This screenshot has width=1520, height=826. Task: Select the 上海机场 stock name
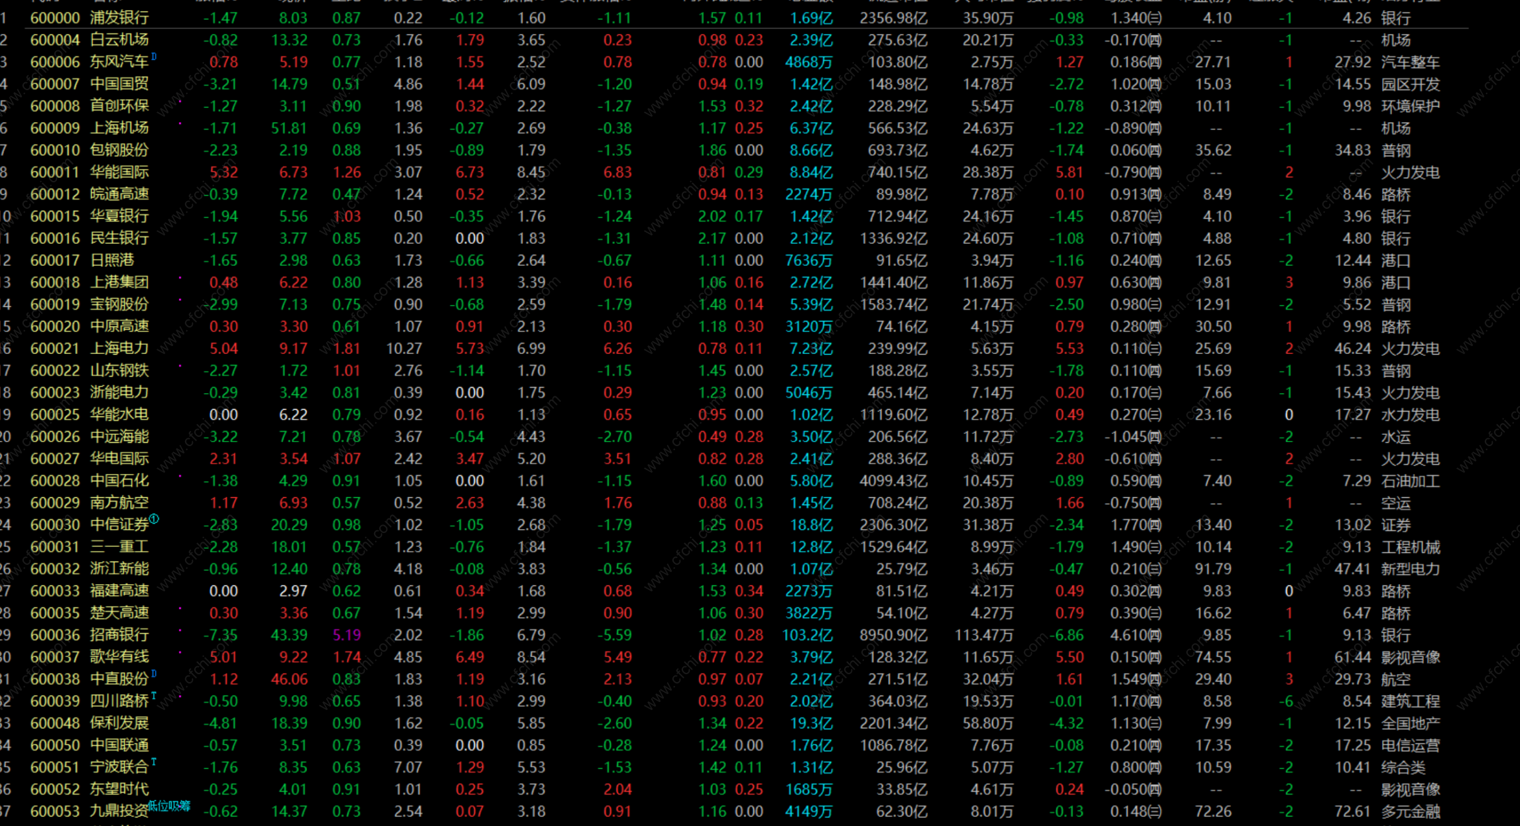pos(119,128)
